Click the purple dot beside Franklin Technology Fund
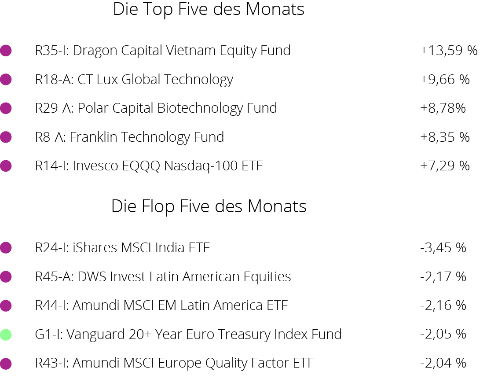 (x=6, y=137)
